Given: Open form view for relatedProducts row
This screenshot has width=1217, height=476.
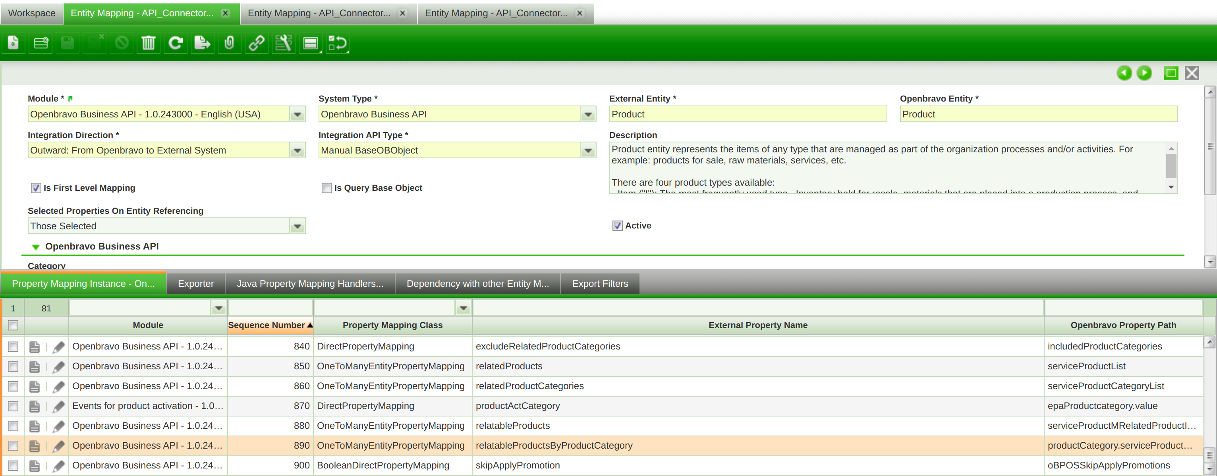Looking at the screenshot, I should click(x=35, y=367).
